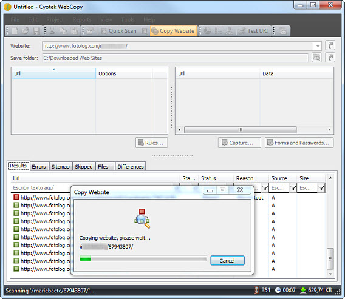Switch to the Sitemap tab

tap(61, 167)
